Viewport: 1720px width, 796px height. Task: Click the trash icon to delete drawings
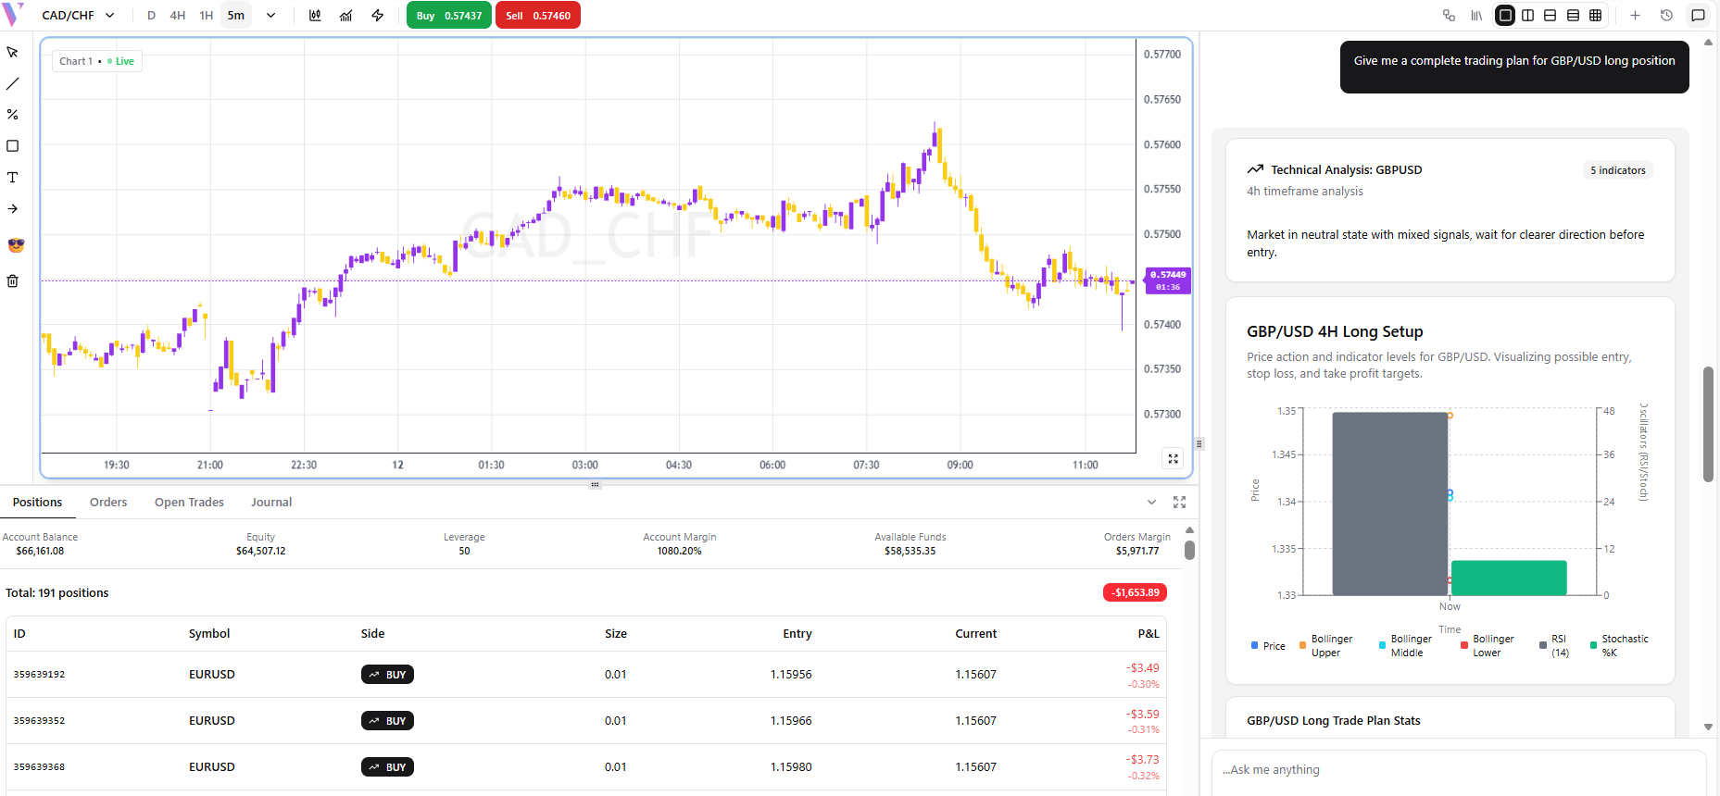coord(13,280)
